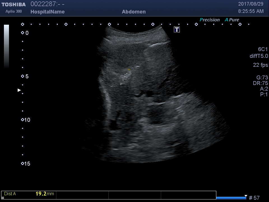269x202 pixels.
Task: Click the DR:75 dynamic range value
Action: coord(260,83)
